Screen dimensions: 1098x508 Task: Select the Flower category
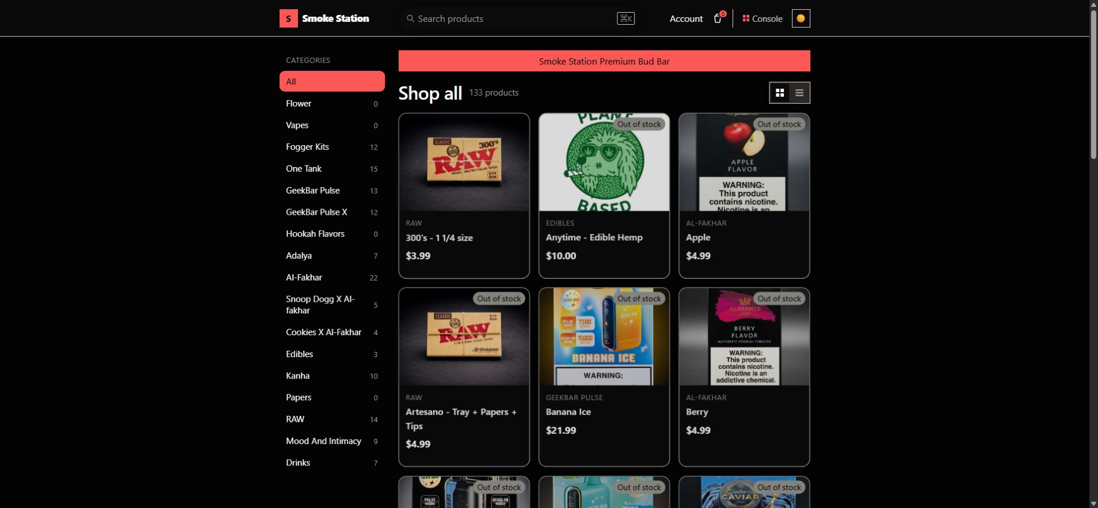tap(332, 104)
